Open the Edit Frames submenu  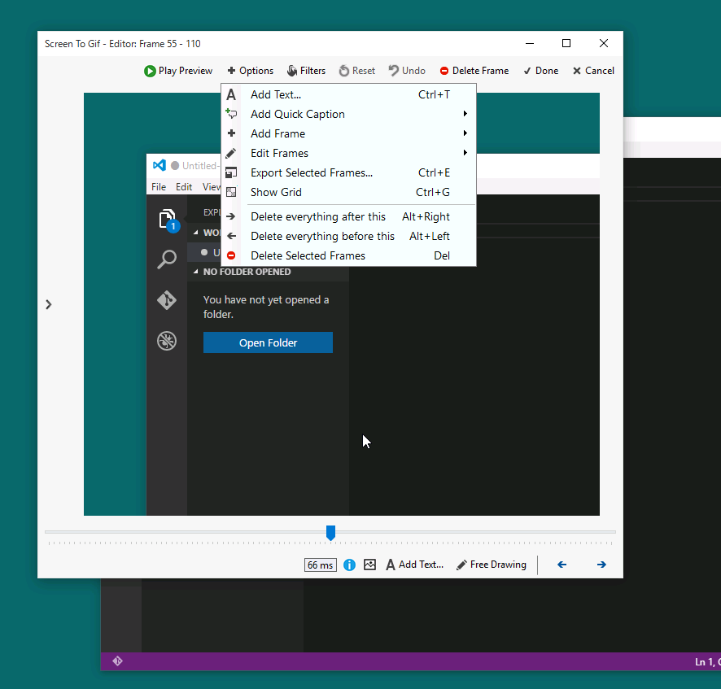[x=348, y=153]
